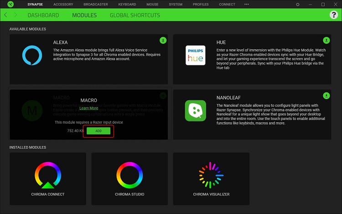Download the Nanoleaf module via its green icon
This screenshot has width=342, height=214.
point(326,95)
